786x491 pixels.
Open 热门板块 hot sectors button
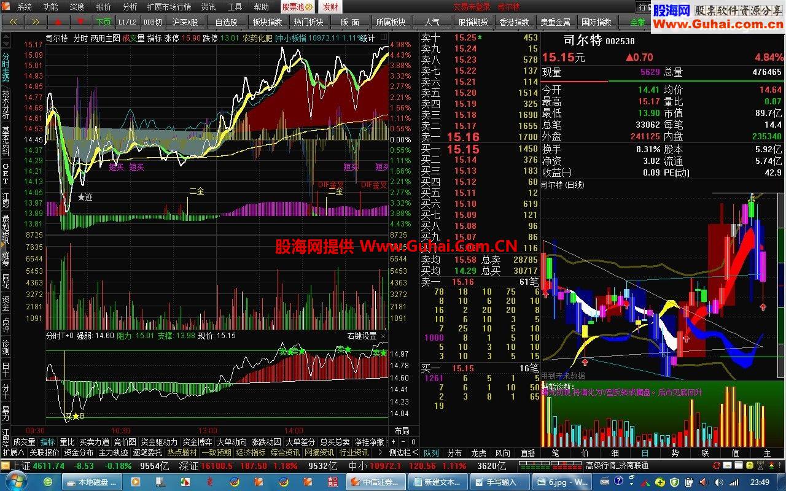tap(308, 21)
